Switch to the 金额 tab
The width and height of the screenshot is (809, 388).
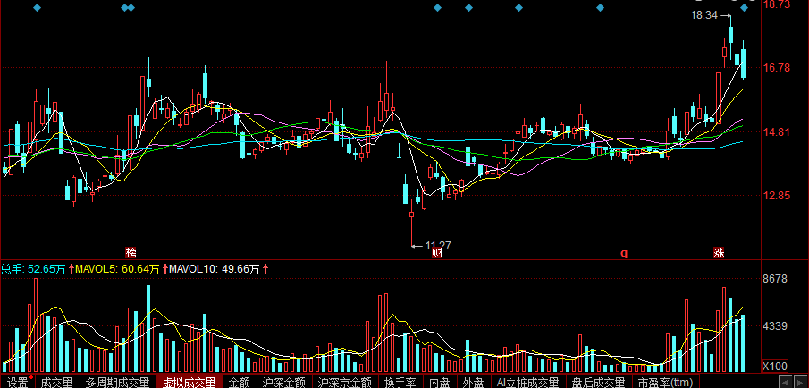tap(240, 383)
